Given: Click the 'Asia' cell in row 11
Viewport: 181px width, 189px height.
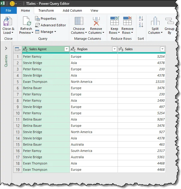Looking at the screenshot, I should coord(94,119).
